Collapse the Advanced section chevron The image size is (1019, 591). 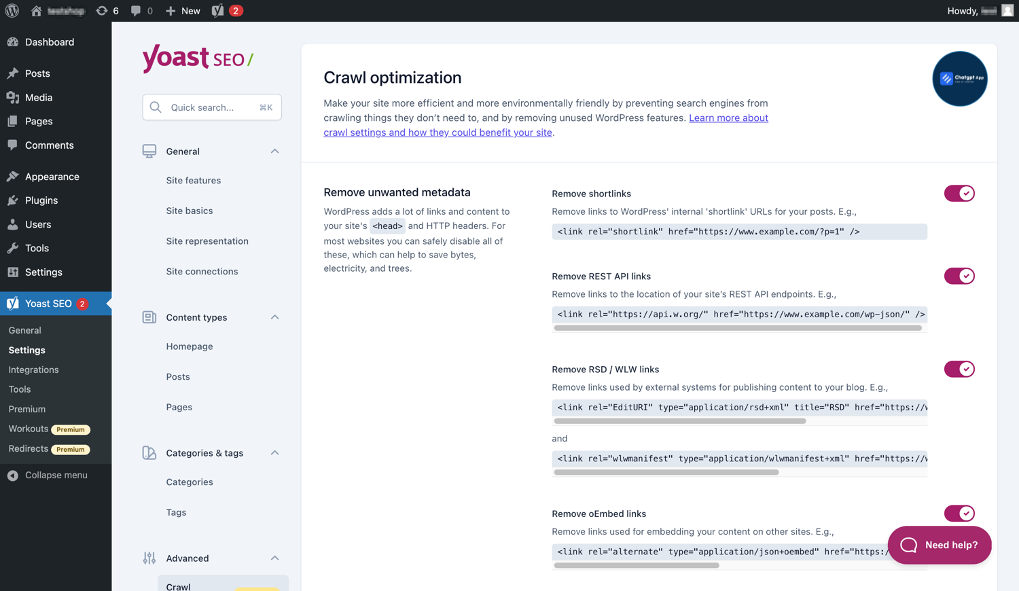pyautogui.click(x=274, y=558)
